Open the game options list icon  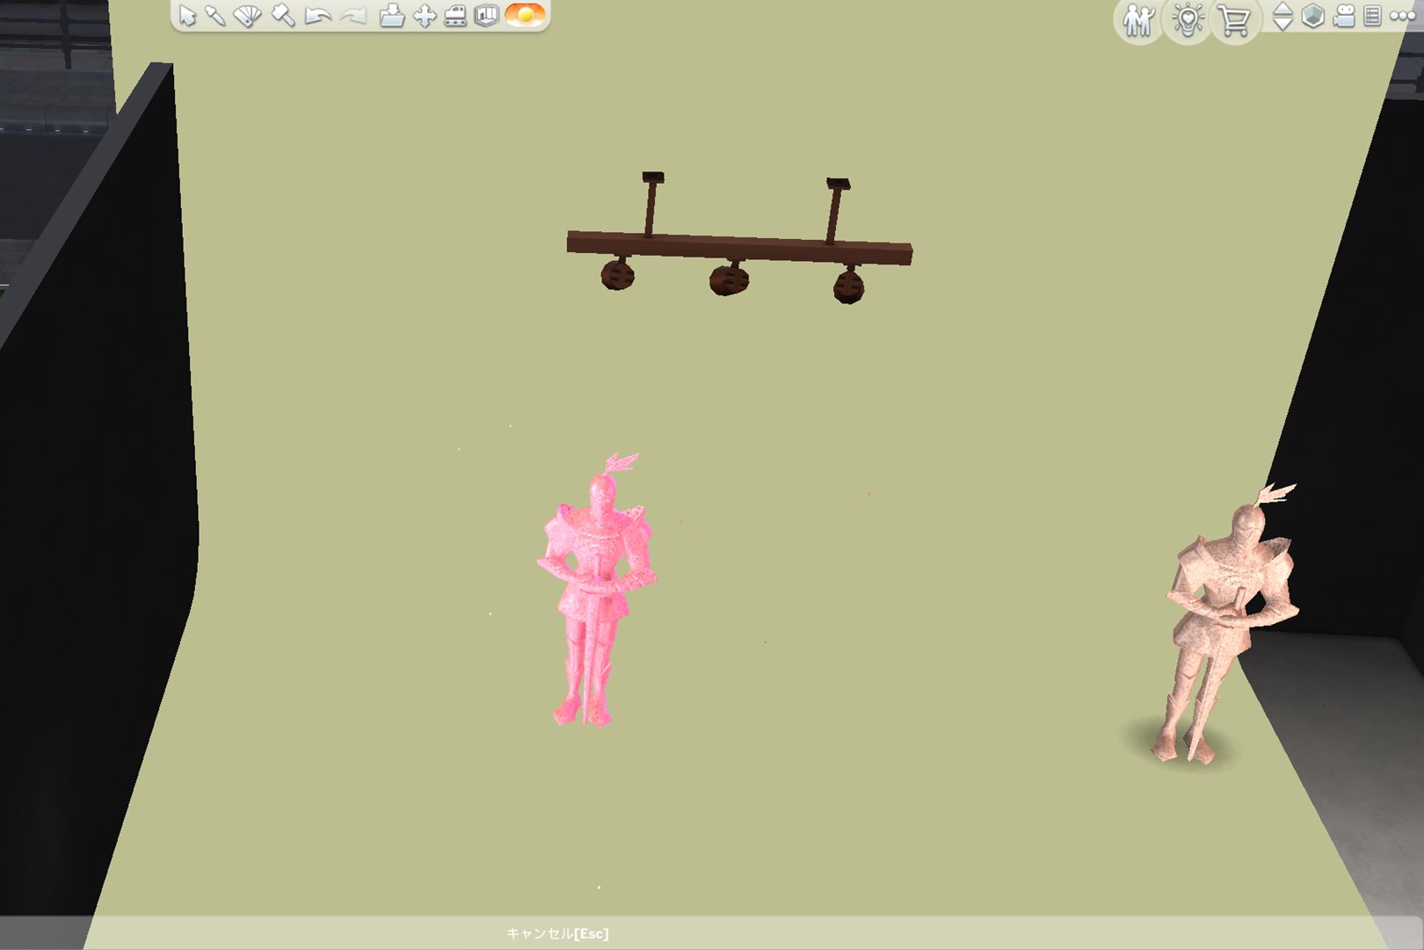(1372, 16)
